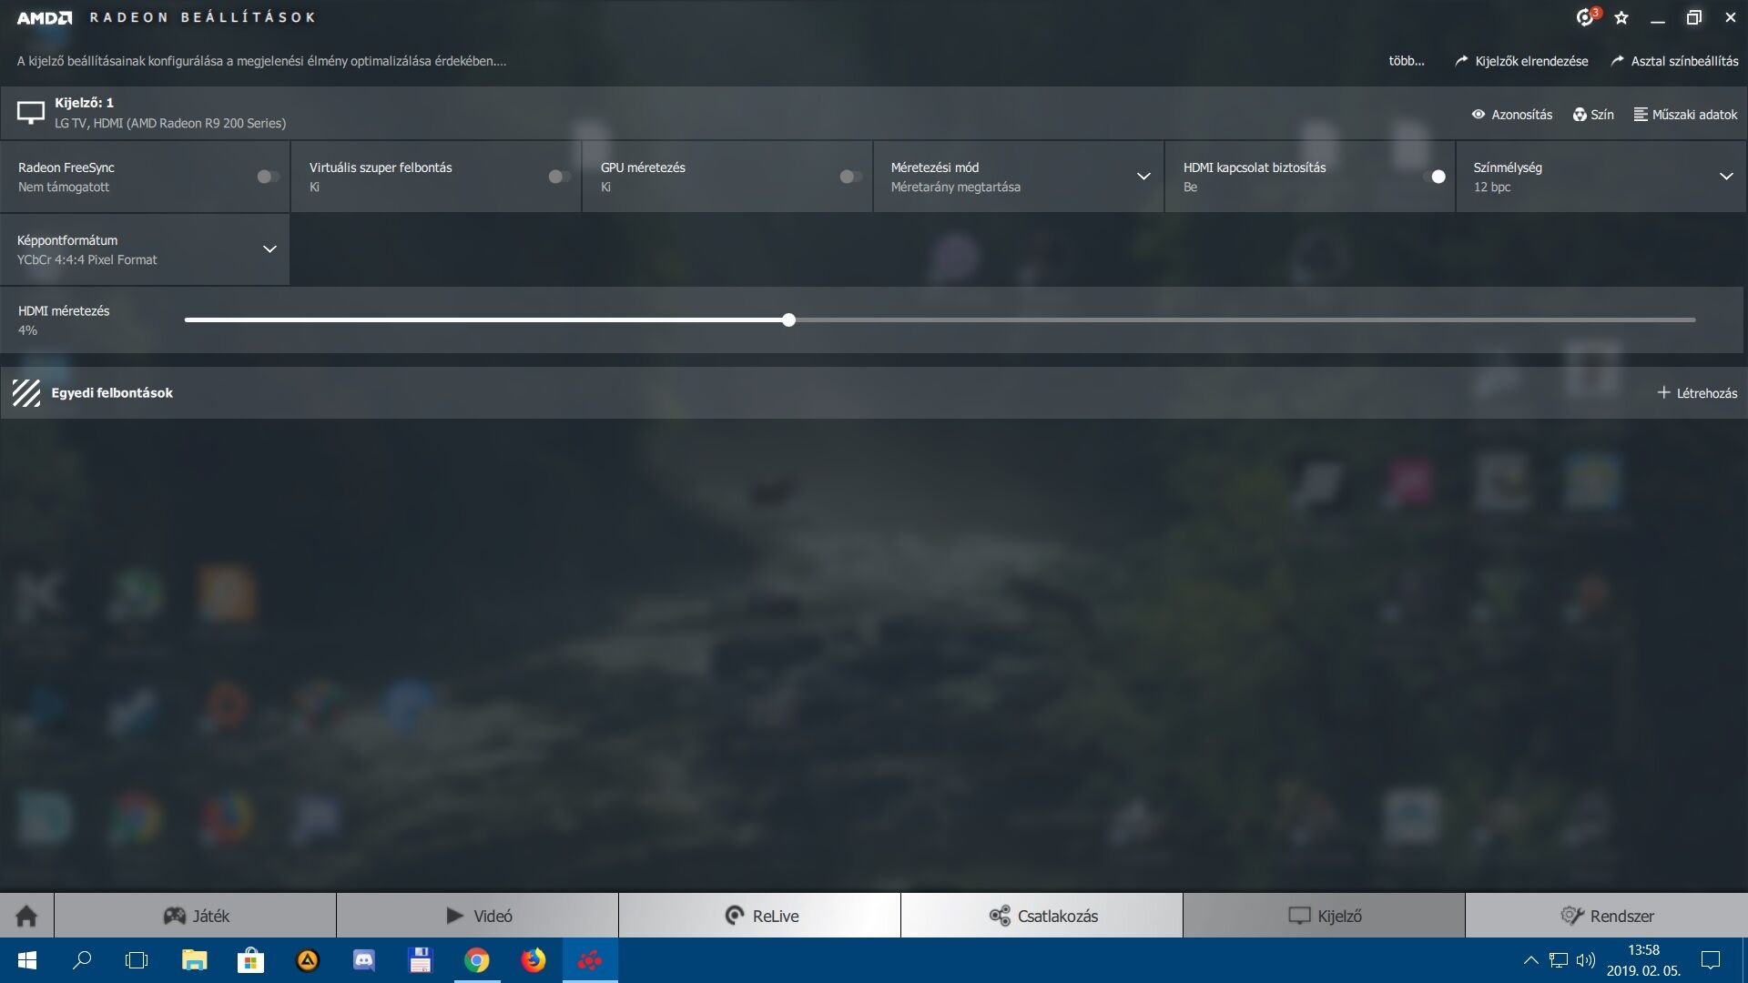Image resolution: width=1748 pixels, height=983 pixels.
Task: Open the notifications icon with red badge
Action: [x=1586, y=17]
